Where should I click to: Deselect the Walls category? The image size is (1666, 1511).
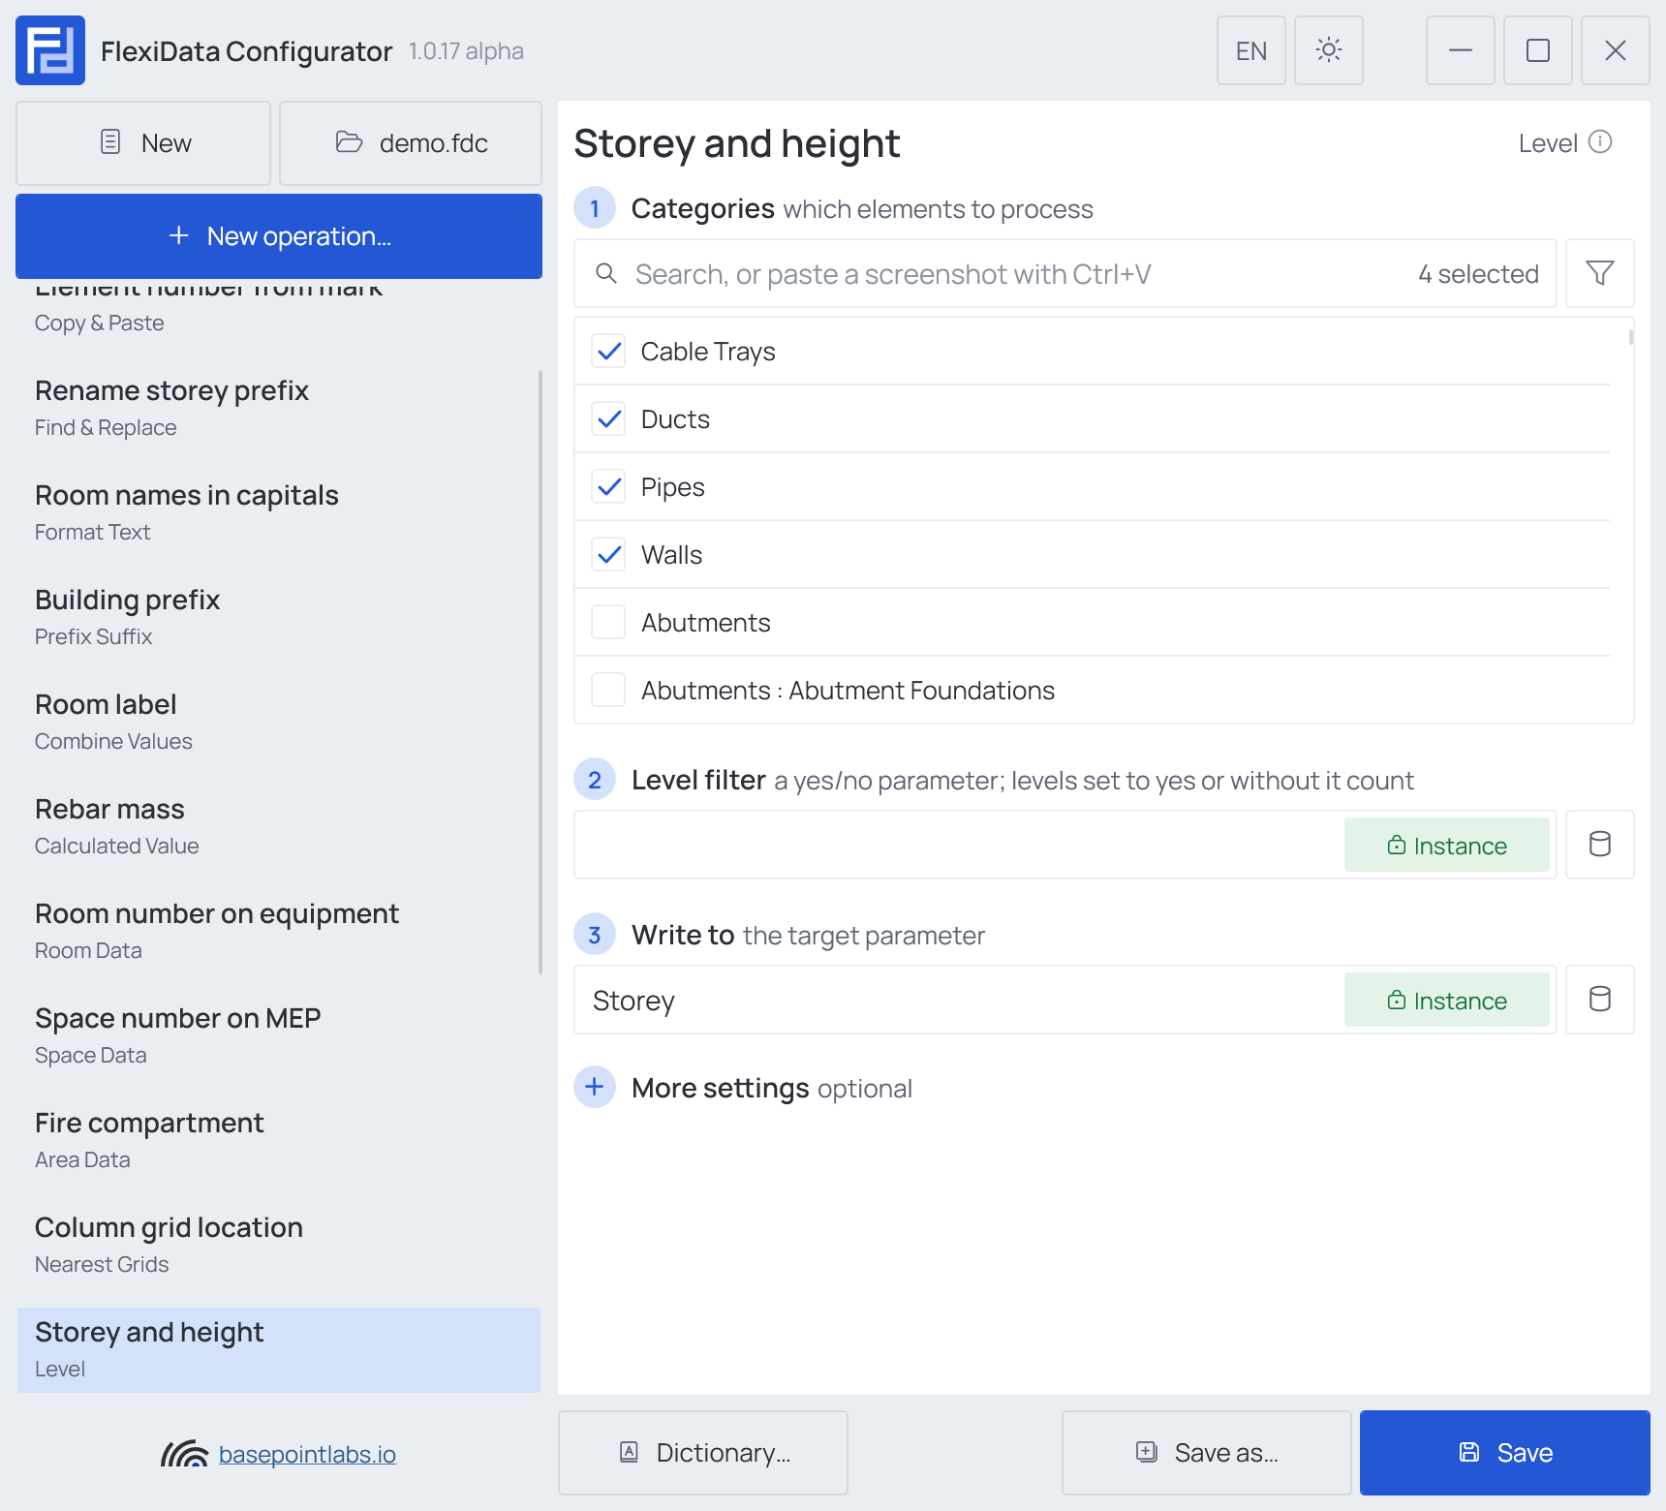point(608,554)
